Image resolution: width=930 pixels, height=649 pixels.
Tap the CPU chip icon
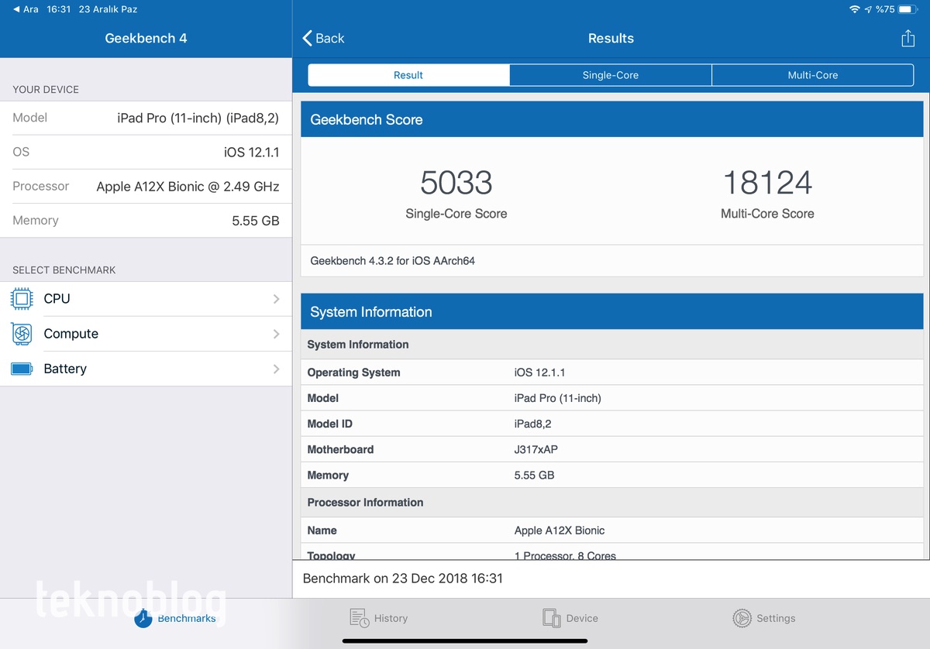click(22, 299)
